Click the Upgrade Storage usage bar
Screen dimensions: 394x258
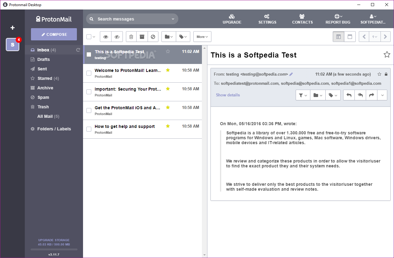tap(54, 249)
